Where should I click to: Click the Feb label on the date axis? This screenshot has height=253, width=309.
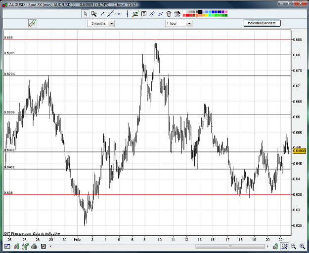[x=77, y=239]
